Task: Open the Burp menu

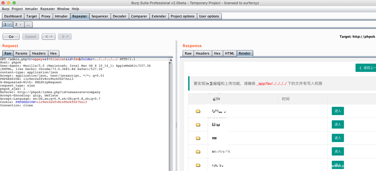Action: 6,9
